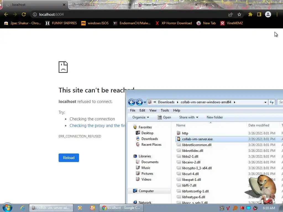Screen dimensions: 283x212
Task: Close the localhost tab
Action: coord(64,5)
